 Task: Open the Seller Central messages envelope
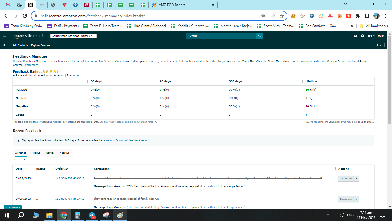point(355,36)
